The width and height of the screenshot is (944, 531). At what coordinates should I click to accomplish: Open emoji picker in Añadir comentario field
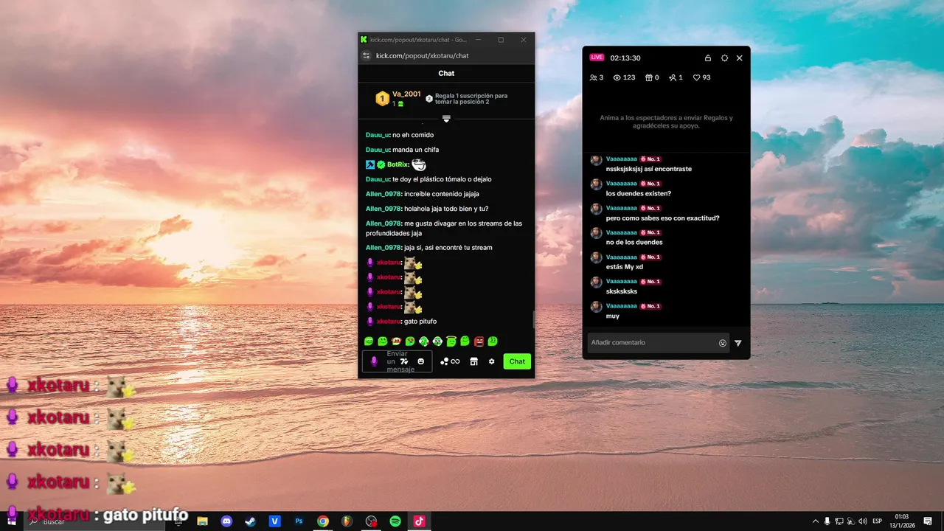click(x=723, y=343)
